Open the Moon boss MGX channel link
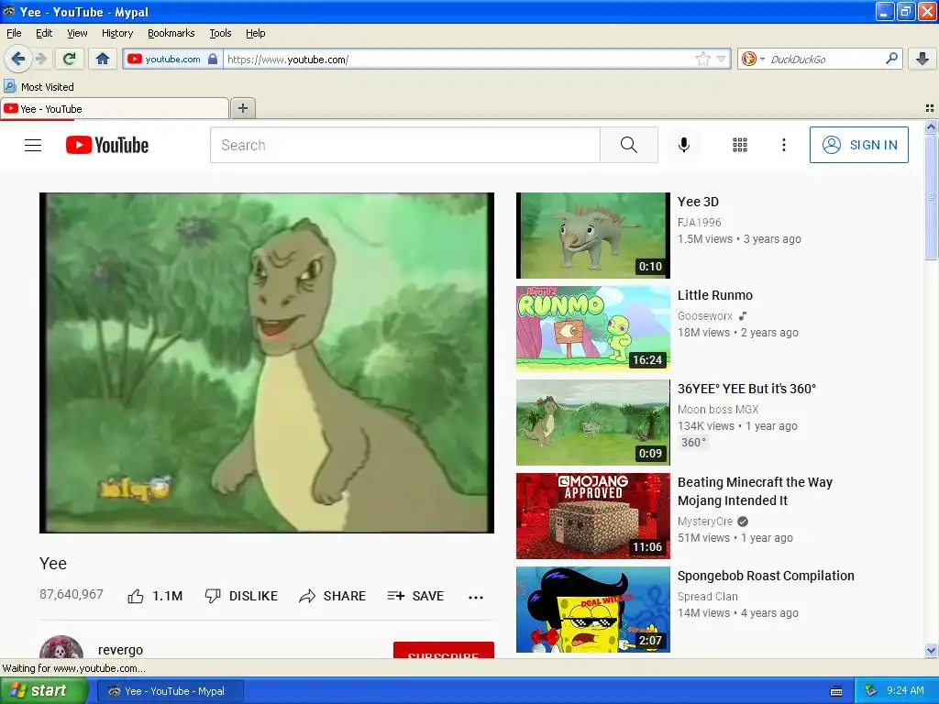This screenshot has width=939, height=704. [718, 410]
